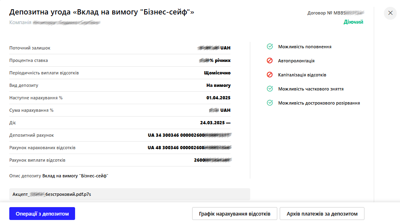The width and height of the screenshot is (400, 224).
Task: Click green check icon beside Можливість поповнення
Action: click(x=270, y=47)
